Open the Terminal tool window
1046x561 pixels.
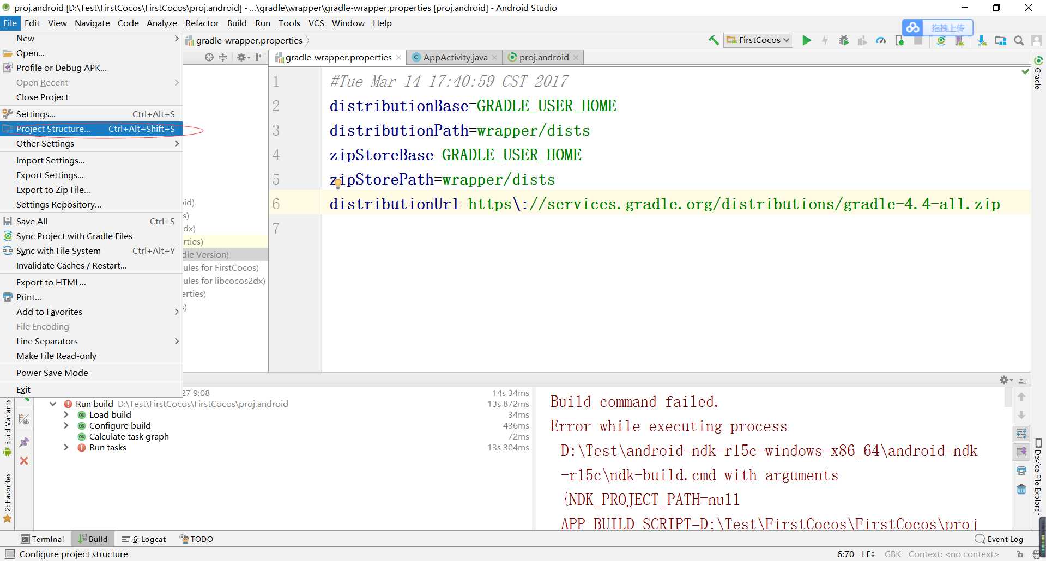pos(43,539)
